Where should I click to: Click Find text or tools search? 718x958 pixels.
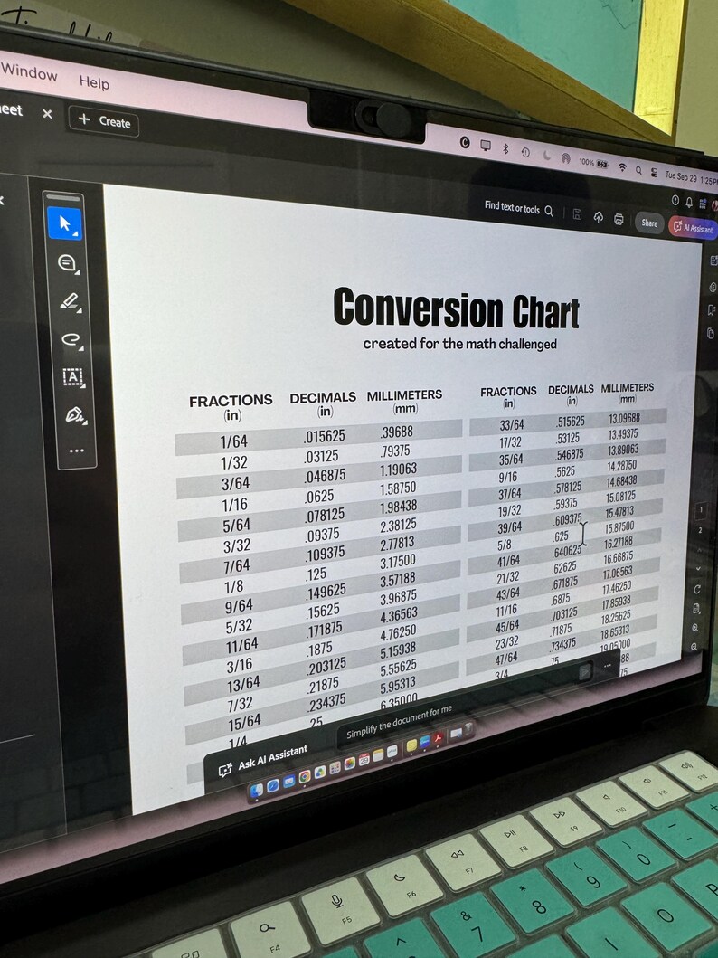[x=519, y=208]
